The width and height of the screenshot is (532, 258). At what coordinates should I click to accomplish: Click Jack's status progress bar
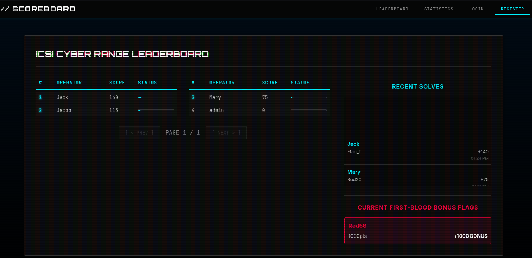156,97
